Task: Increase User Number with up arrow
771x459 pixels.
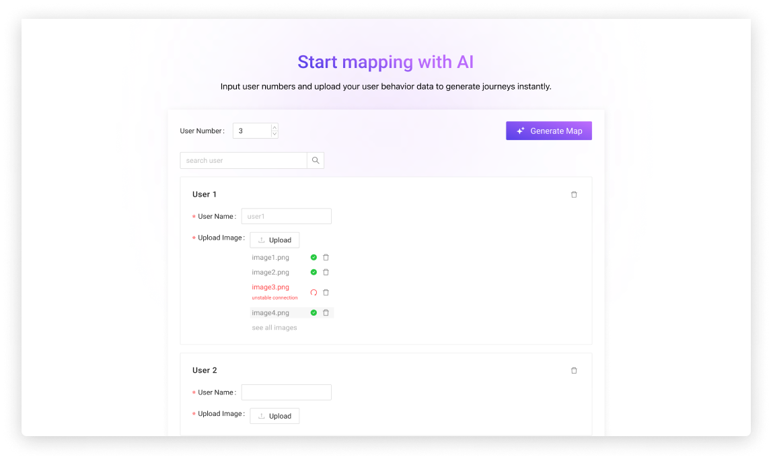Action: click(274, 127)
